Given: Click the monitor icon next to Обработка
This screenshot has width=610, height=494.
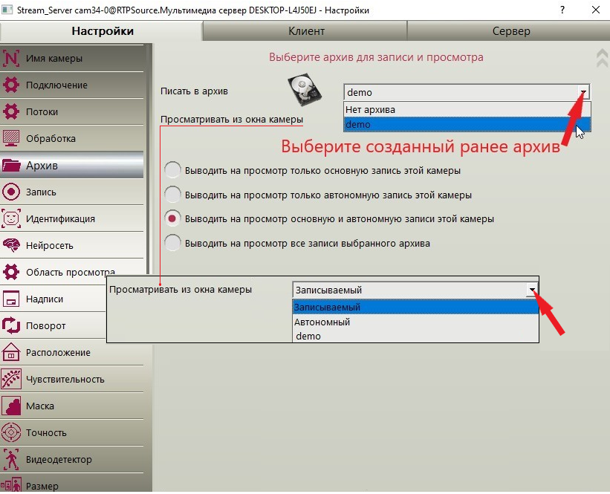Looking at the screenshot, I should [x=11, y=138].
